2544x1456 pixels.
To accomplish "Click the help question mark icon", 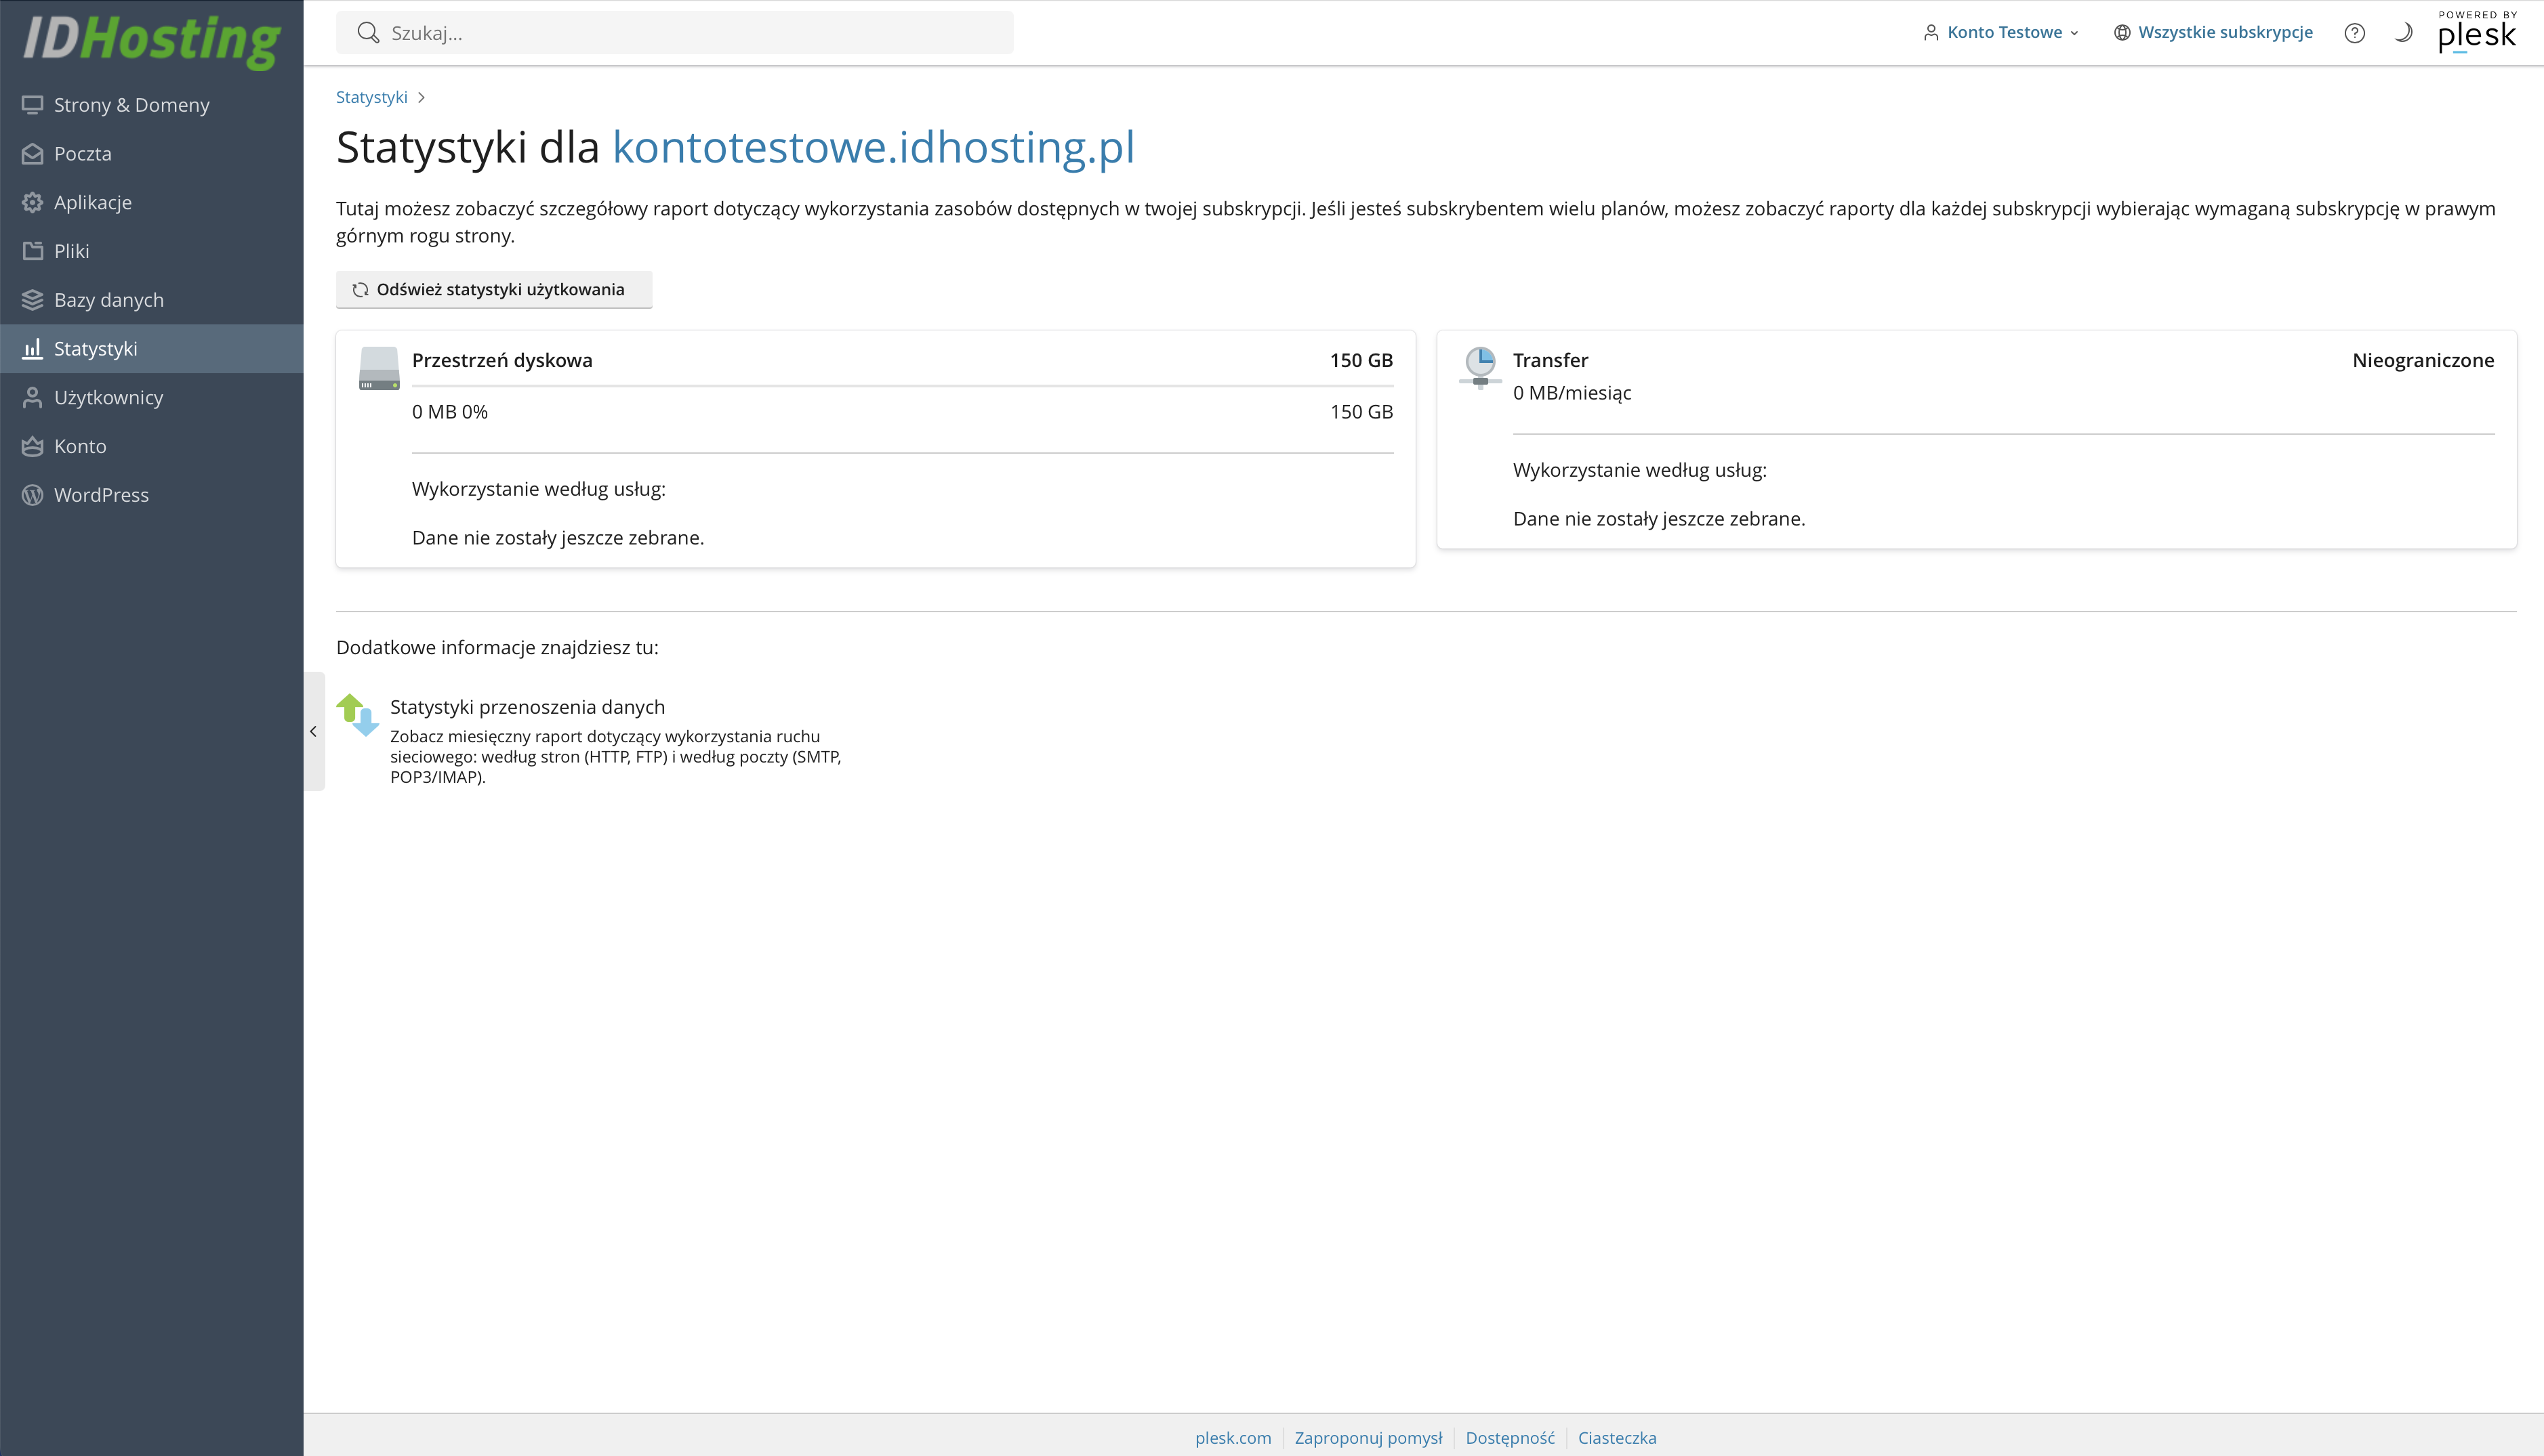I will click(x=2354, y=33).
